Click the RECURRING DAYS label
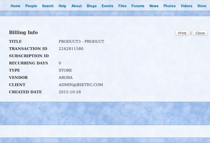Viewport: 210px width, 143px height. point(28,63)
